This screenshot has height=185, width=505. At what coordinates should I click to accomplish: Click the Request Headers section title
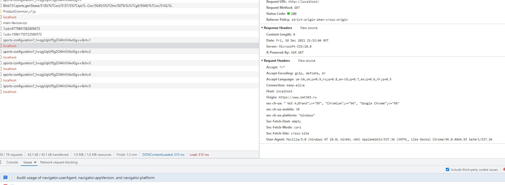pos(277,61)
